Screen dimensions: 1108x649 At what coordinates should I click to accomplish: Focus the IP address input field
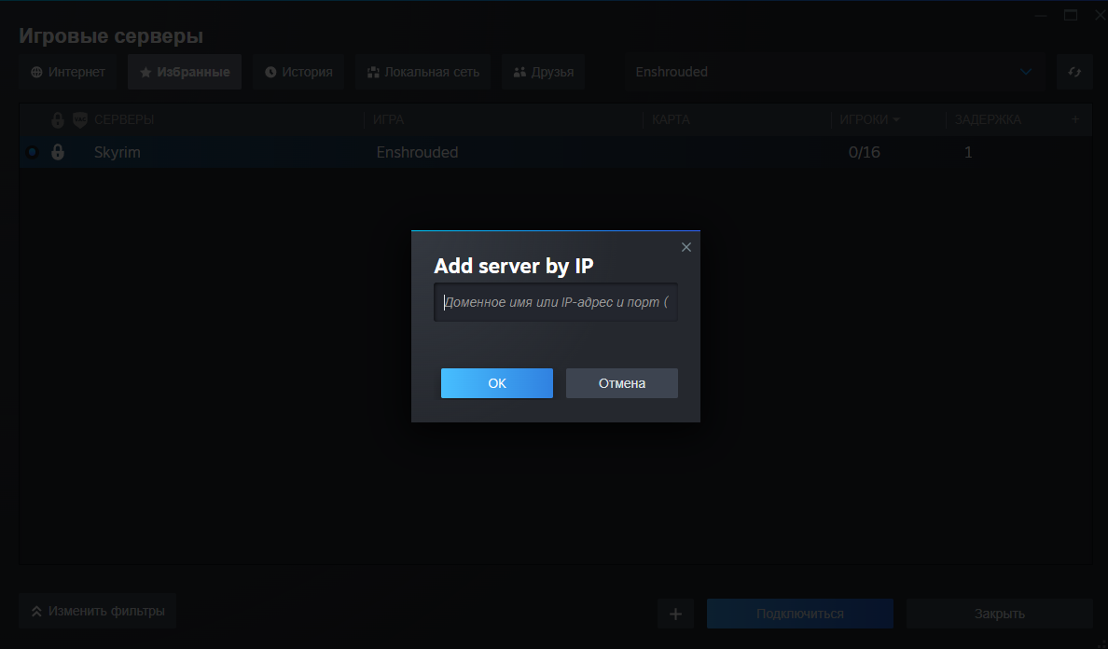(556, 303)
